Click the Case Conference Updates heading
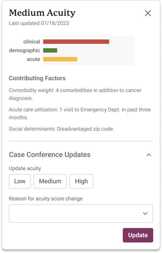Image resolution: width=162 pixels, height=253 pixels. click(x=50, y=154)
